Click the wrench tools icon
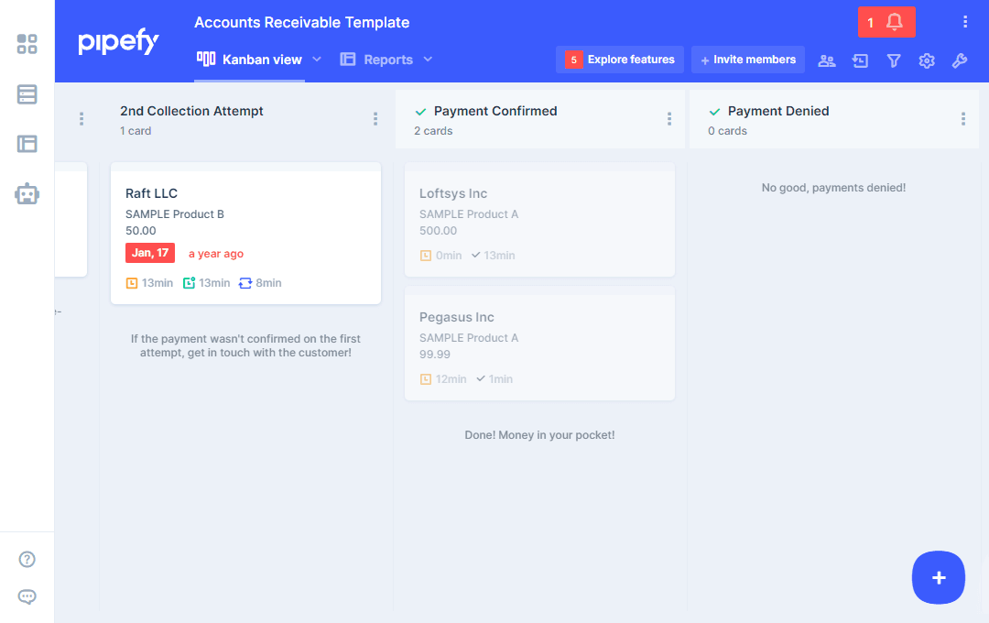This screenshot has width=989, height=623. (x=960, y=60)
